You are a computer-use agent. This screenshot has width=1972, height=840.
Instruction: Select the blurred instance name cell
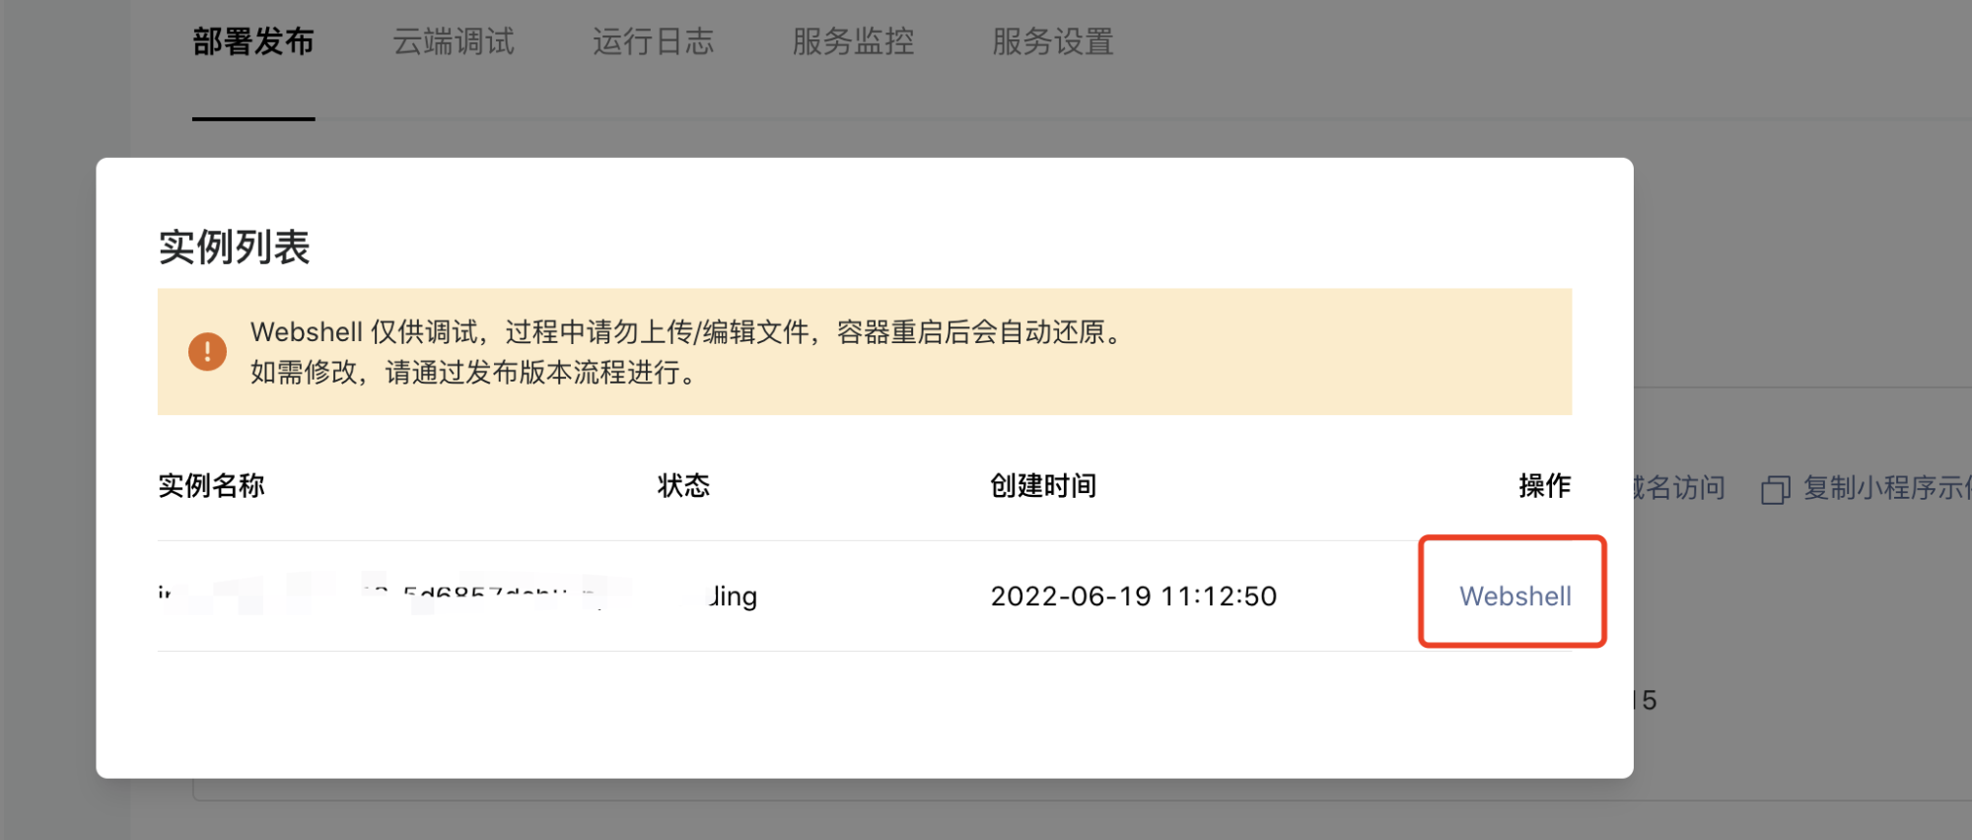pos(394,594)
